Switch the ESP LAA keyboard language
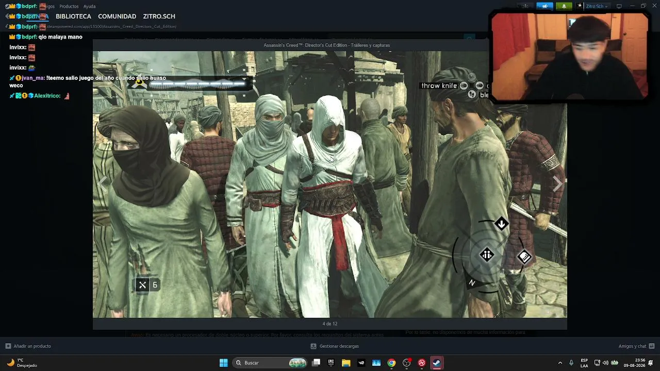This screenshot has height=371, width=660. (584, 363)
